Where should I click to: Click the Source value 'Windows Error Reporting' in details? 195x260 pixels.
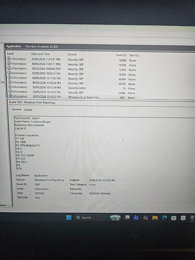(49, 180)
